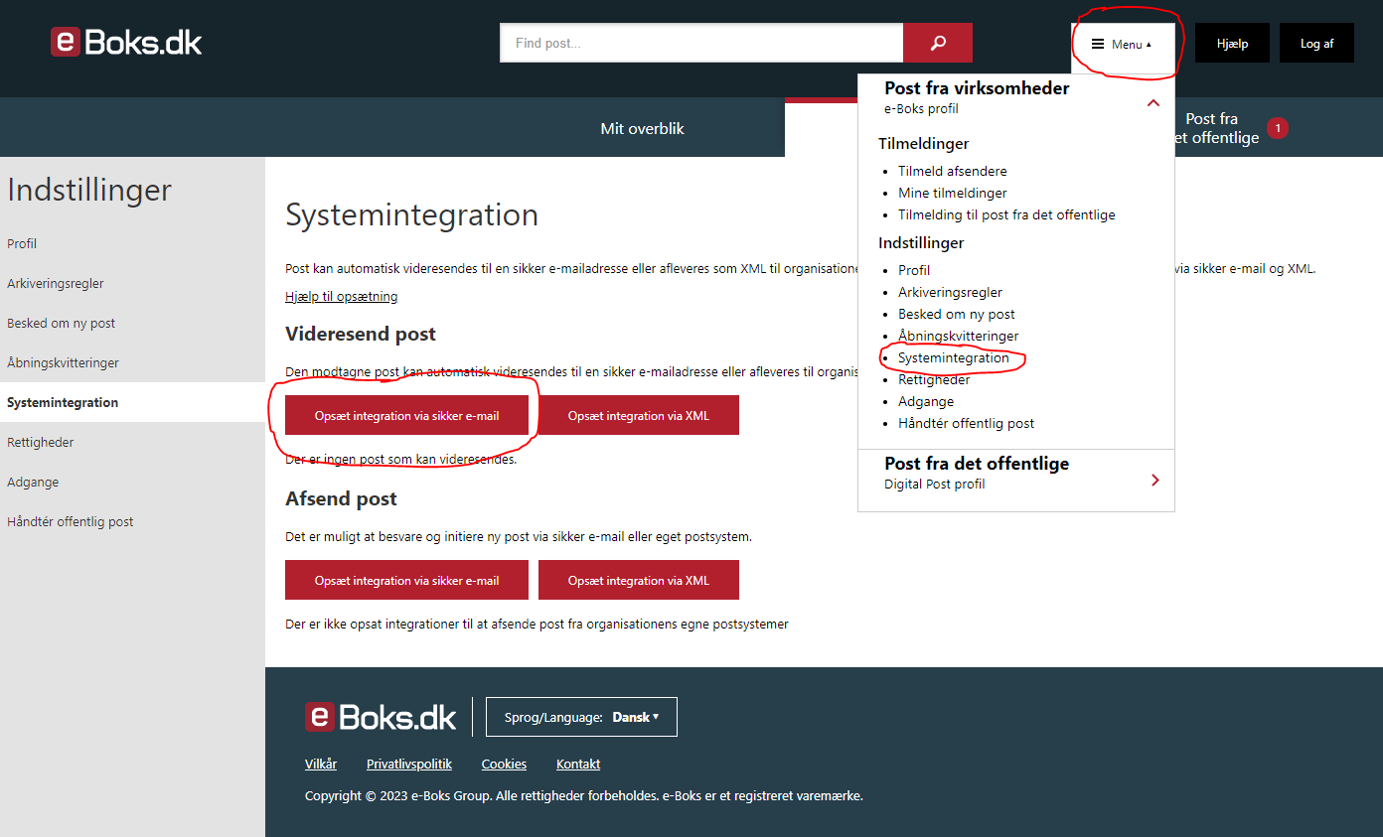
Task: Click XML integration button under Afsend post
Action: (x=639, y=580)
